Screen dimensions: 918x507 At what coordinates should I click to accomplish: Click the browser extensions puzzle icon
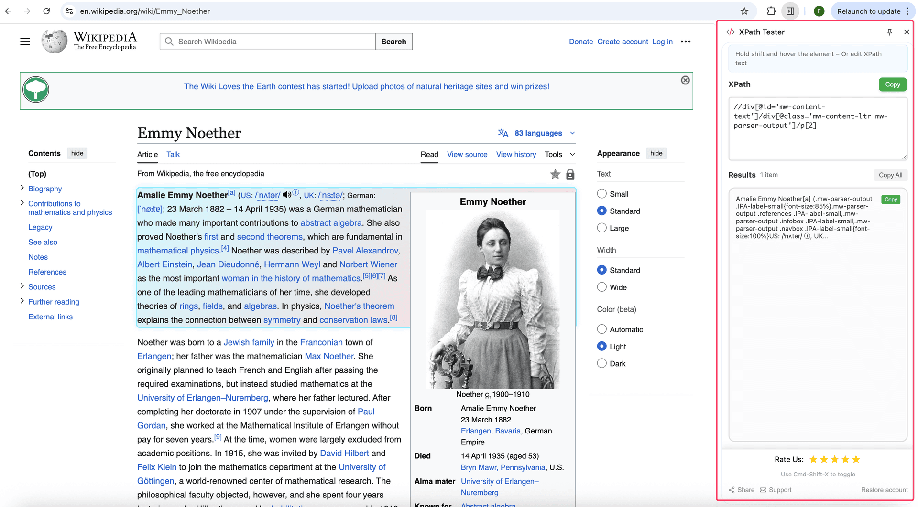pyautogui.click(x=771, y=11)
